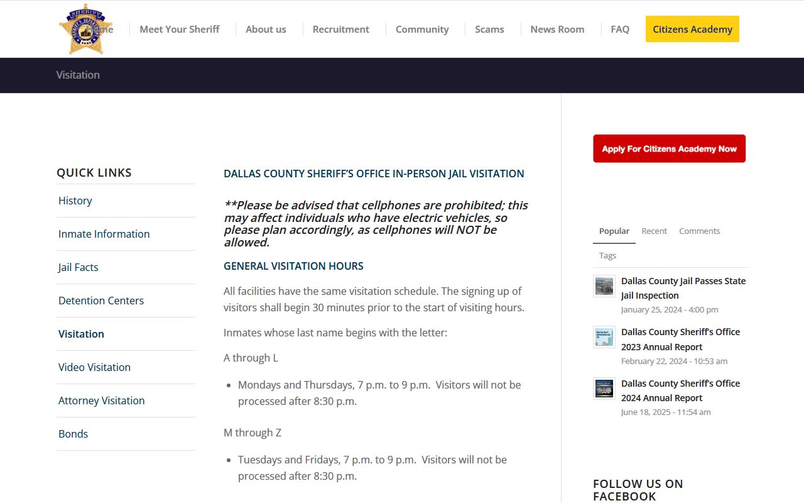Open the 2024 Annual Report article
The image size is (804, 503).
(681, 390)
